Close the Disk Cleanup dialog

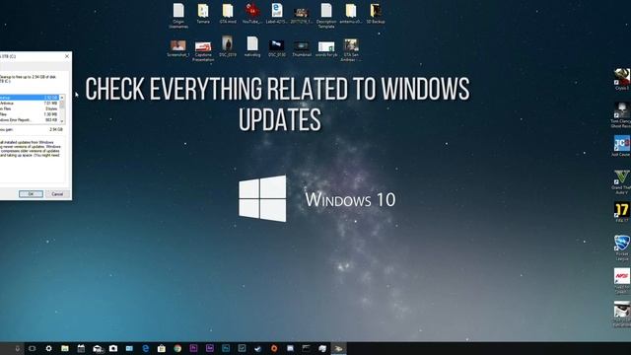(67, 56)
